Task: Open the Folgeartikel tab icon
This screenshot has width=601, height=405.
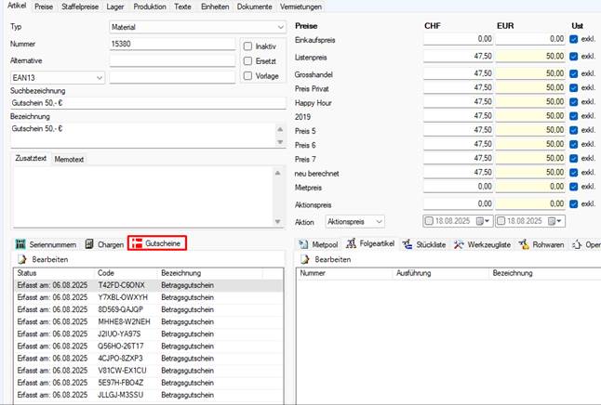Action: coord(351,243)
